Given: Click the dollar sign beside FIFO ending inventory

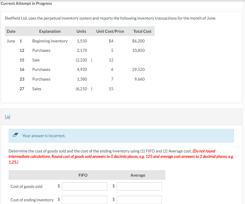Looking at the screenshot, I should 59,199.
